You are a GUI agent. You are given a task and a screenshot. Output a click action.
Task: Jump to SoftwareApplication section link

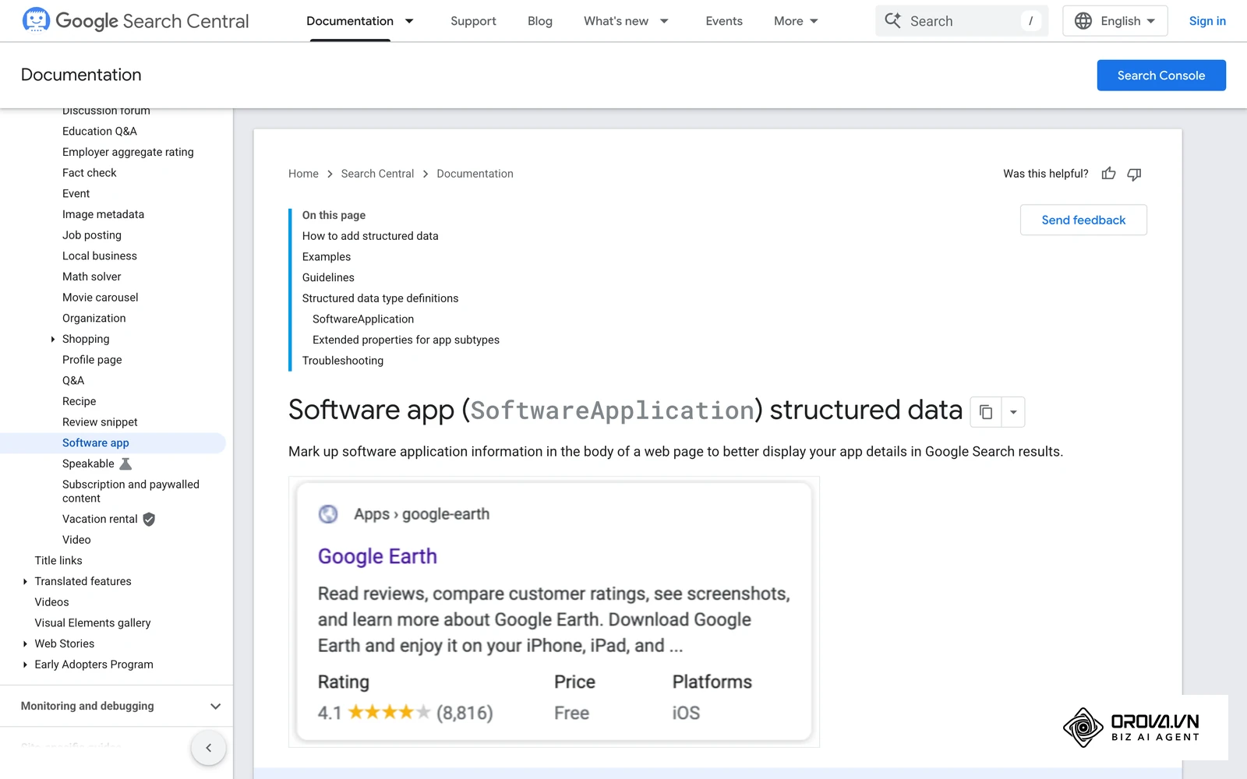point(363,319)
